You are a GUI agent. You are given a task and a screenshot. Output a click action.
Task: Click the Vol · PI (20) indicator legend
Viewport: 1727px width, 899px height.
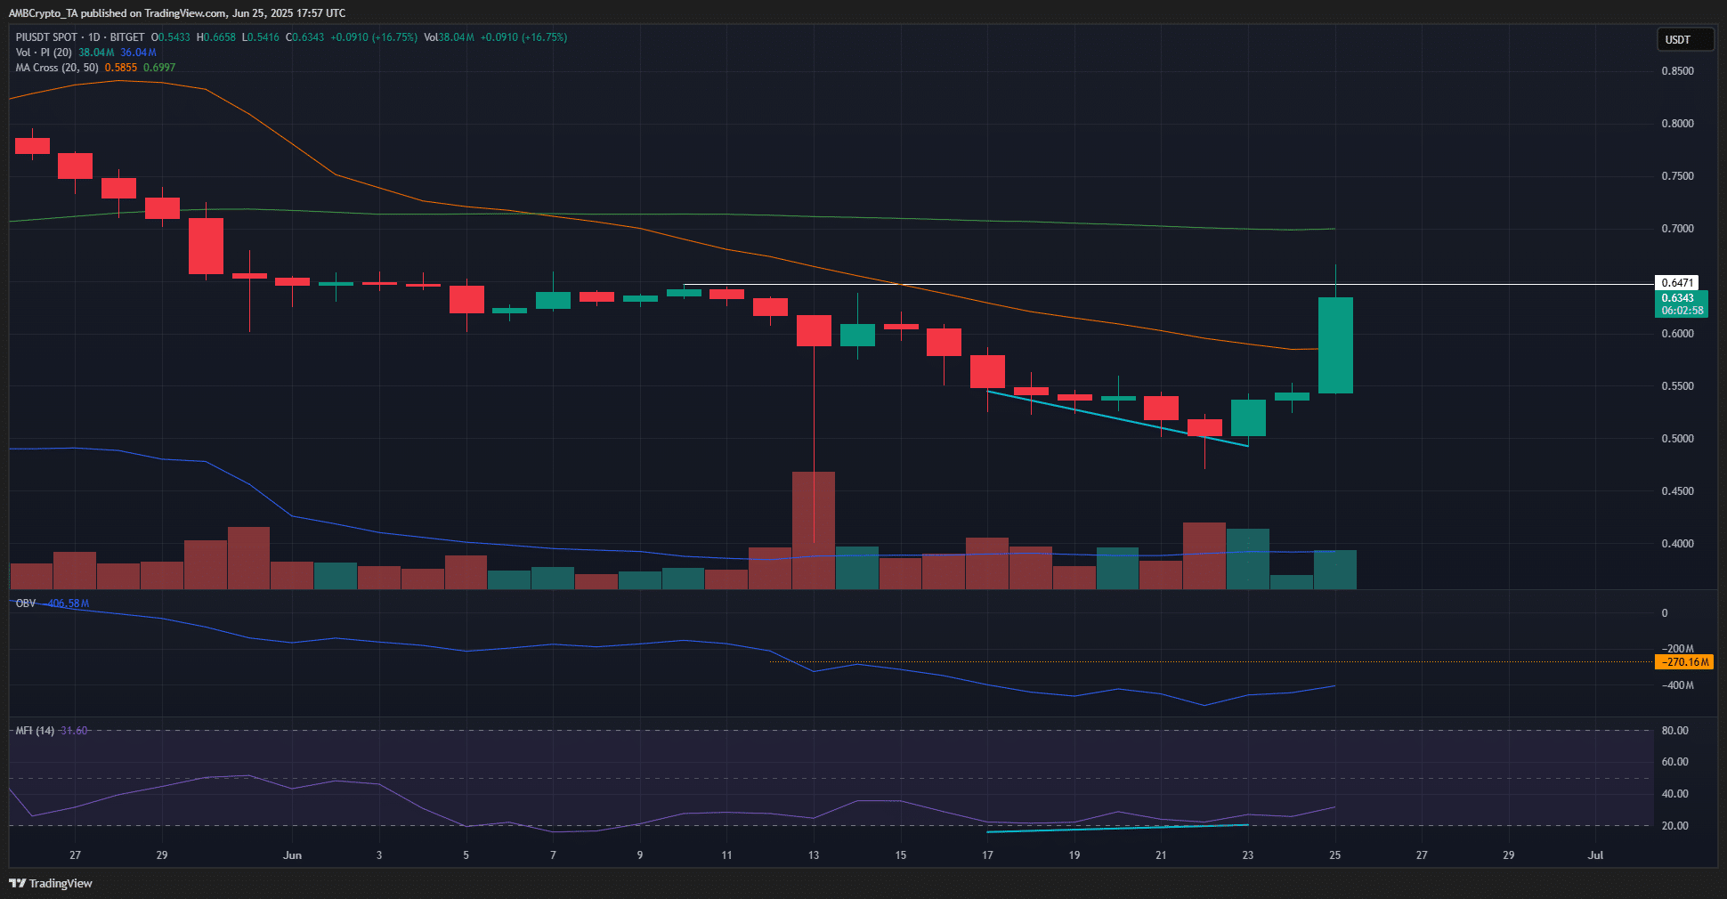tap(44, 53)
